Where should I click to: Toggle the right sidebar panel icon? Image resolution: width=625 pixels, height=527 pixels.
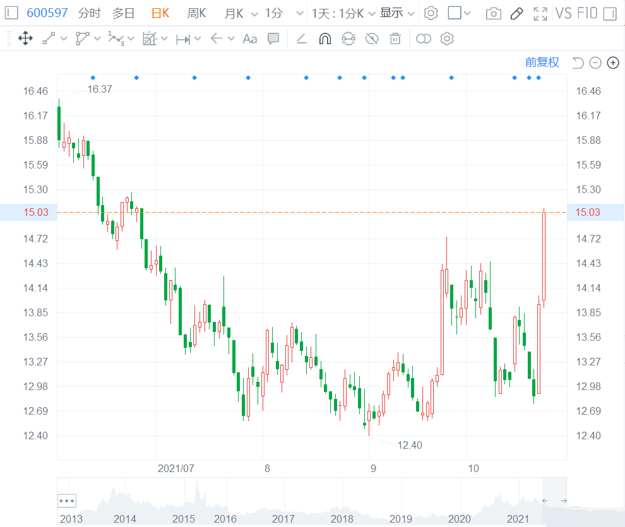[x=609, y=13]
